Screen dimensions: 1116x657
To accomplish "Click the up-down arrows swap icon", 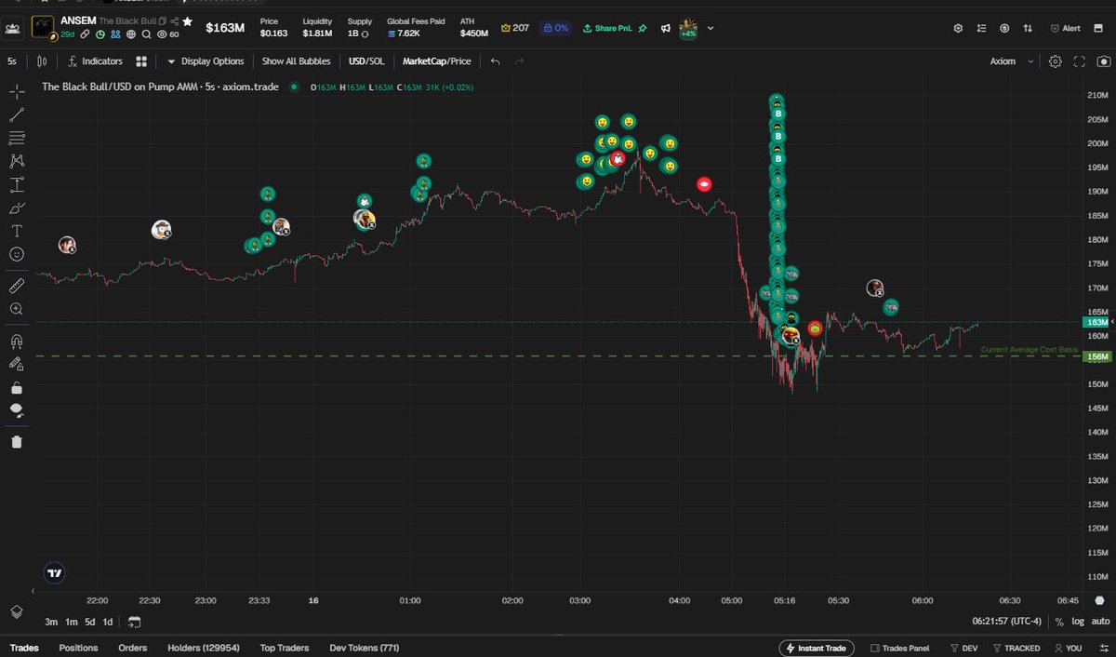I will tap(1028, 28).
